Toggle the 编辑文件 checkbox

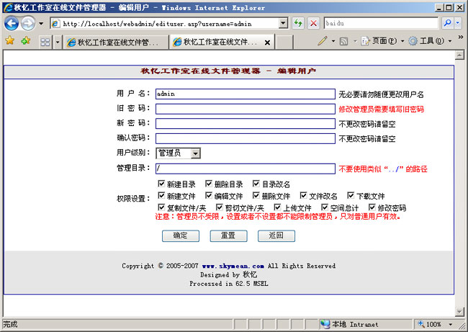[x=209, y=195]
